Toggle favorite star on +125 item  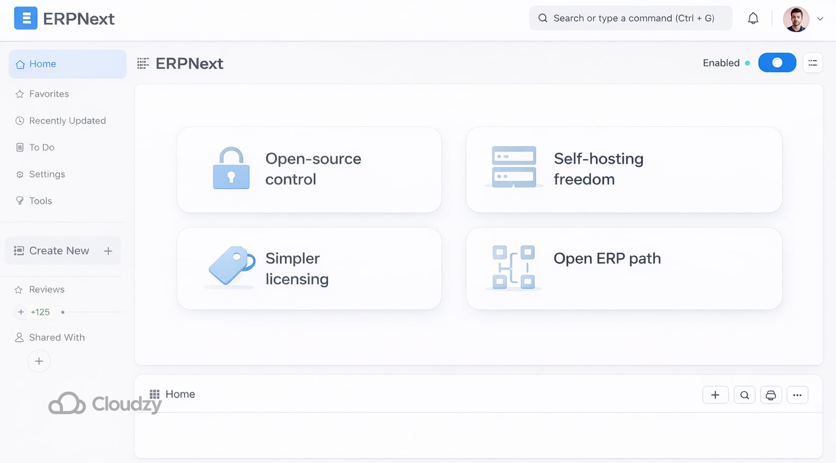62,312
